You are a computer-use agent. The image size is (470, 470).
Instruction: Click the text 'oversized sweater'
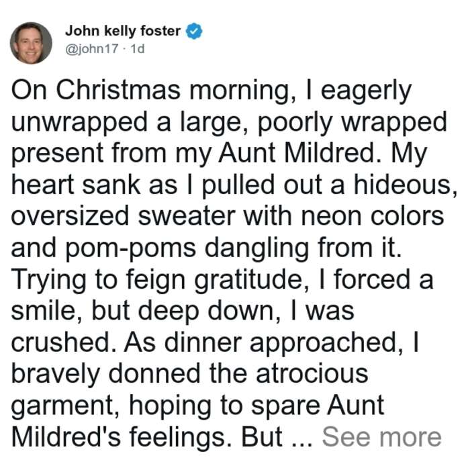(123, 216)
